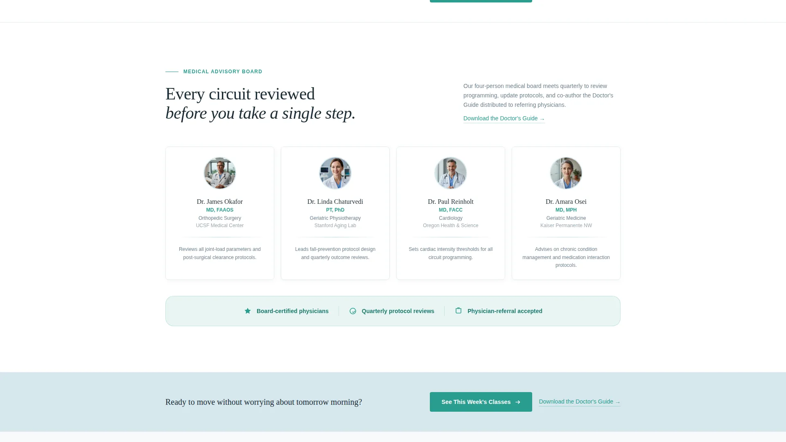This screenshot has width=786, height=442.
Task: Open Dr. Amara Osei's profile photo
Action: pyautogui.click(x=566, y=173)
